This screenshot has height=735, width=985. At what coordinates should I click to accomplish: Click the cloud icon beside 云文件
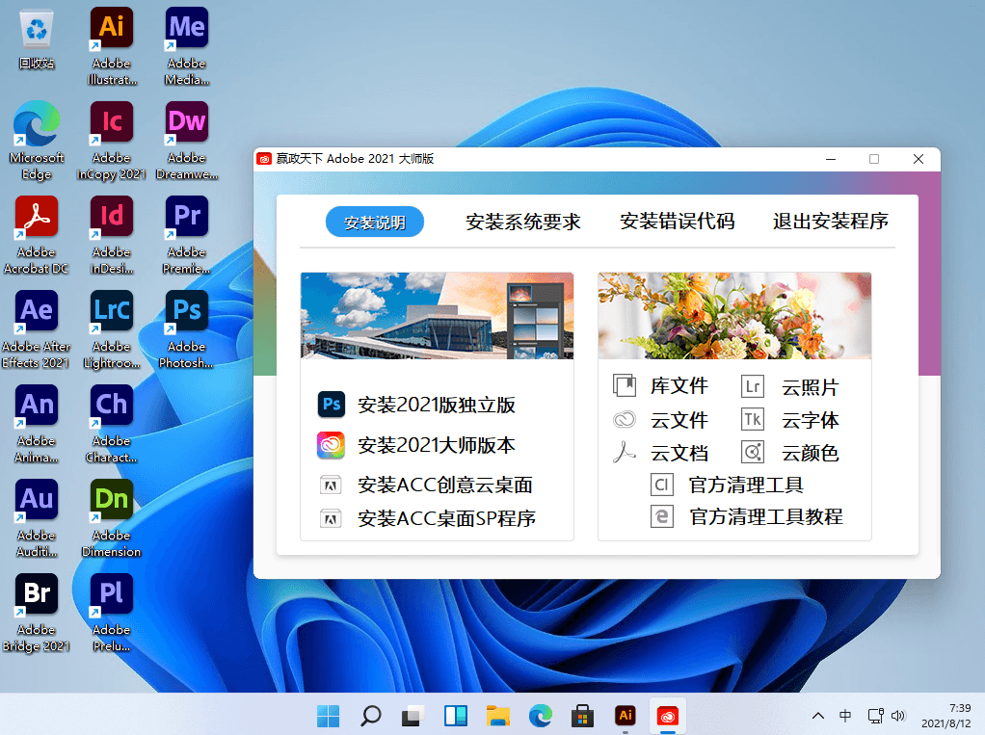click(625, 419)
